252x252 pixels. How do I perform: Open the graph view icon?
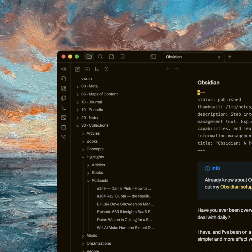pyautogui.click(x=63, y=137)
